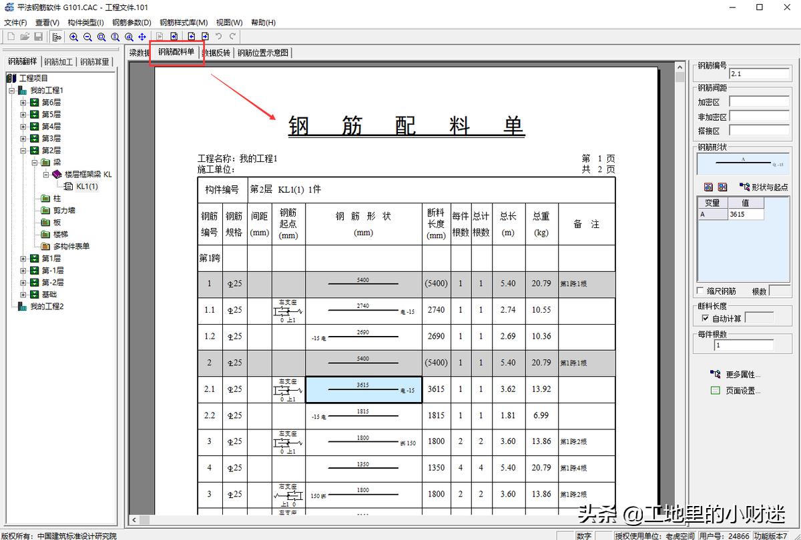Uncheck the 自动计算 checkbox
Viewport: 801px width, 540px height.
(706, 319)
